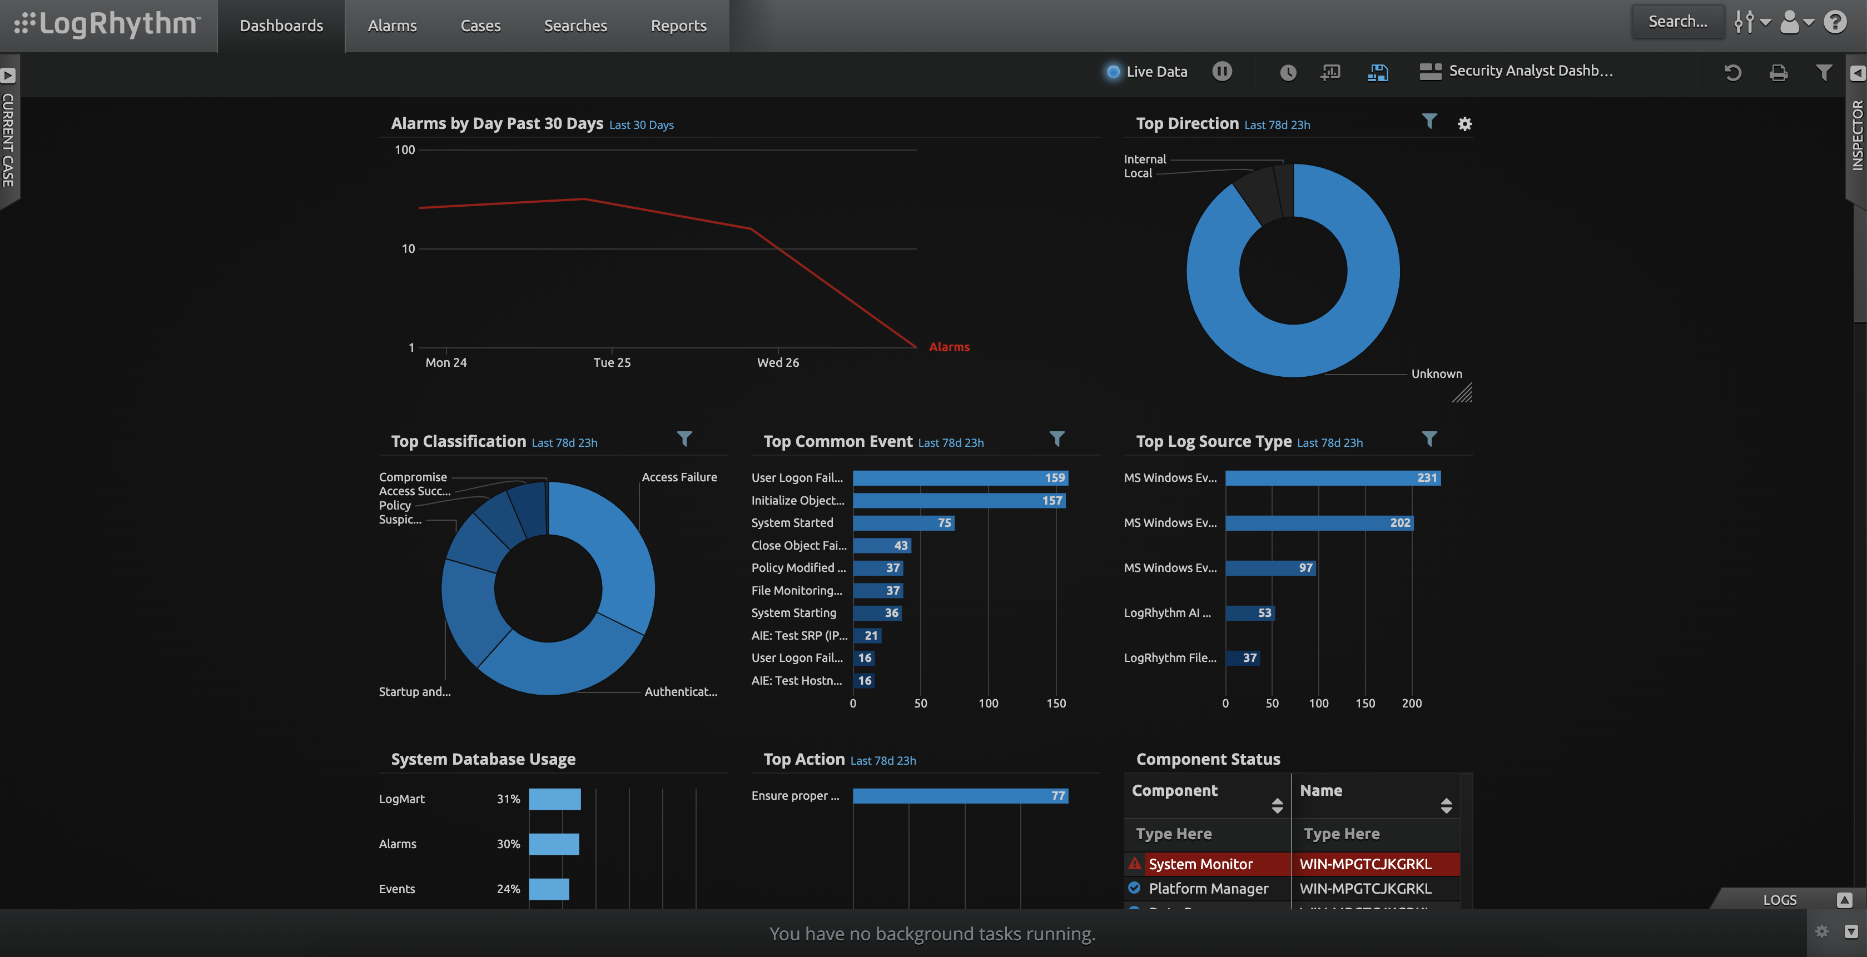
Task: Open the time range clock icon
Action: [1287, 72]
